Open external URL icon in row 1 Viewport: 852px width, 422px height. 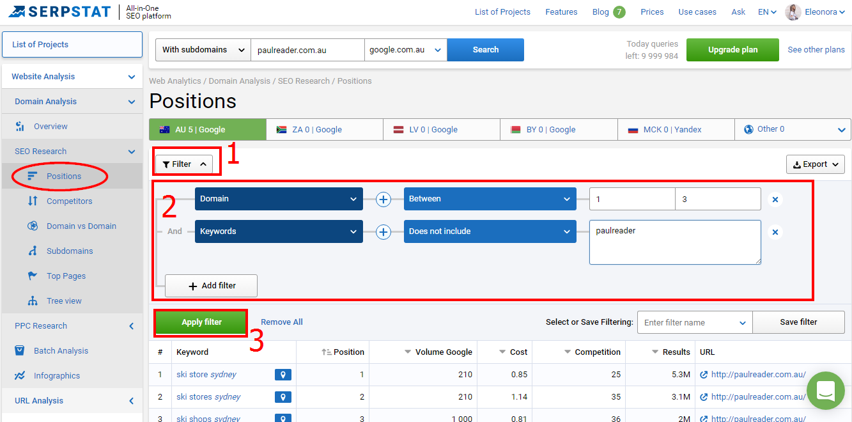pyautogui.click(x=704, y=375)
